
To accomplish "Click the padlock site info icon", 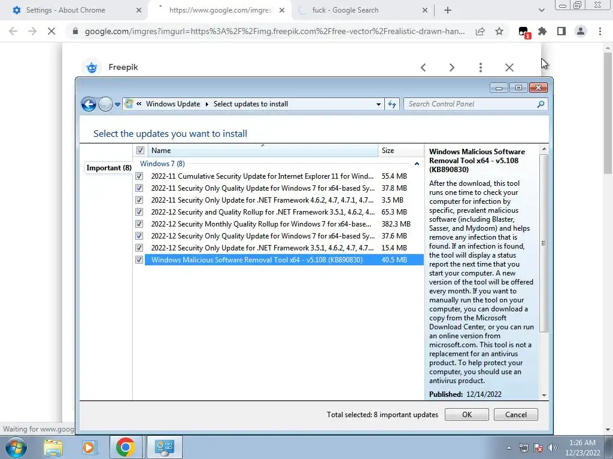I will pyautogui.click(x=75, y=31).
